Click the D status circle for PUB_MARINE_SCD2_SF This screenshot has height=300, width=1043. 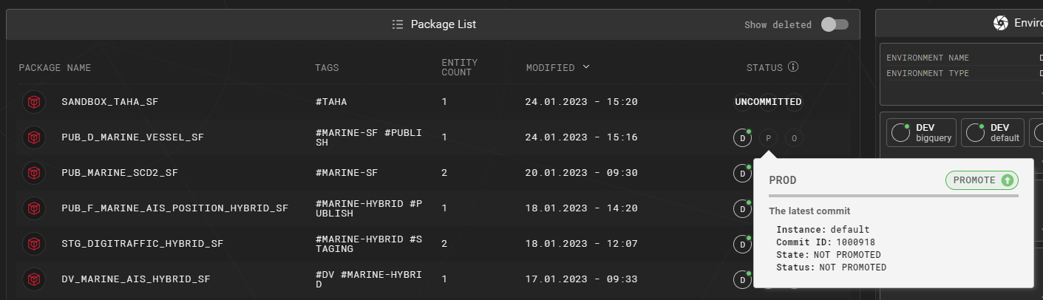(741, 173)
